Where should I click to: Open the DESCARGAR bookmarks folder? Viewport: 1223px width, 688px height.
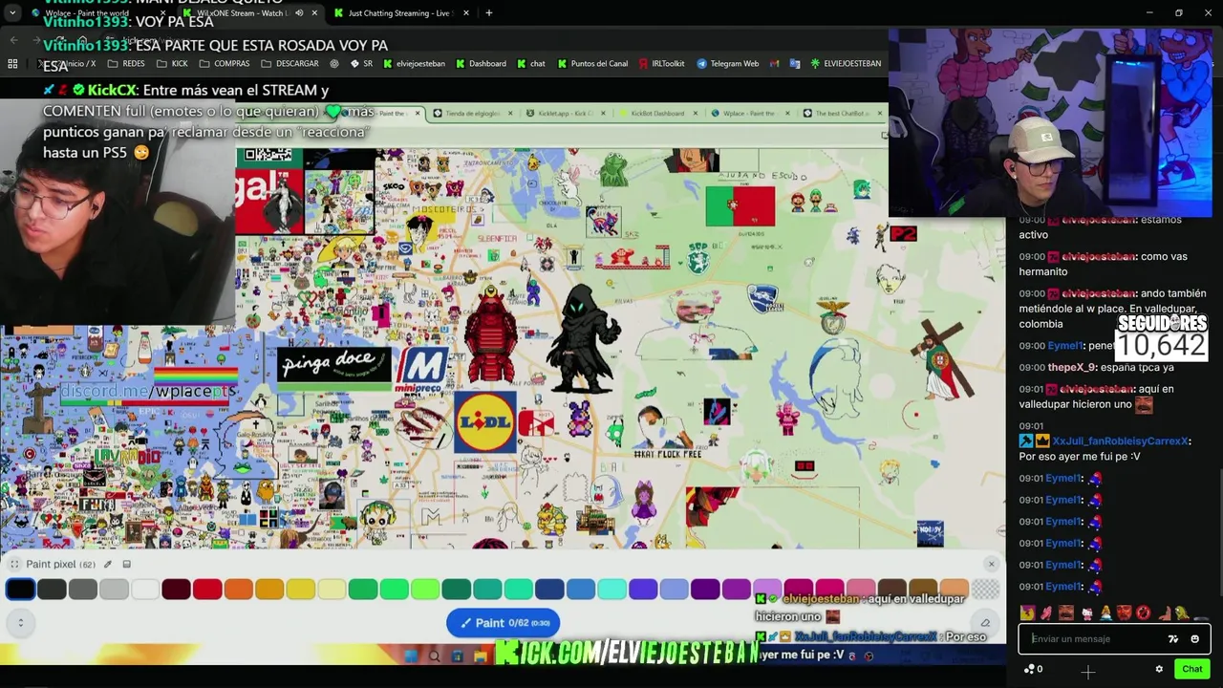pos(290,64)
